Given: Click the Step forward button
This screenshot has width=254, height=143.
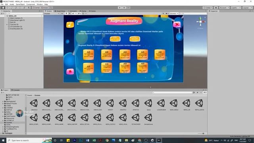Looking at the screenshot, I should tap(128, 8).
